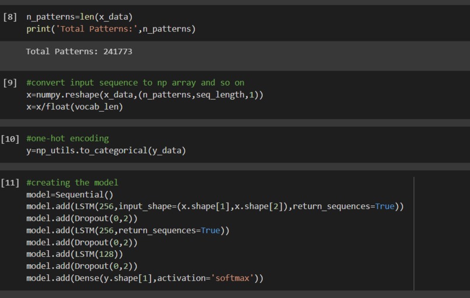Click the comment #one-hot encoding
Screen dimensions: 470x298
[68, 139]
